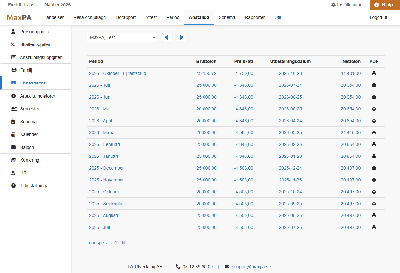This screenshot has height=273, width=400.
Task: Open Kontering in the sidebar
Action: point(36,160)
